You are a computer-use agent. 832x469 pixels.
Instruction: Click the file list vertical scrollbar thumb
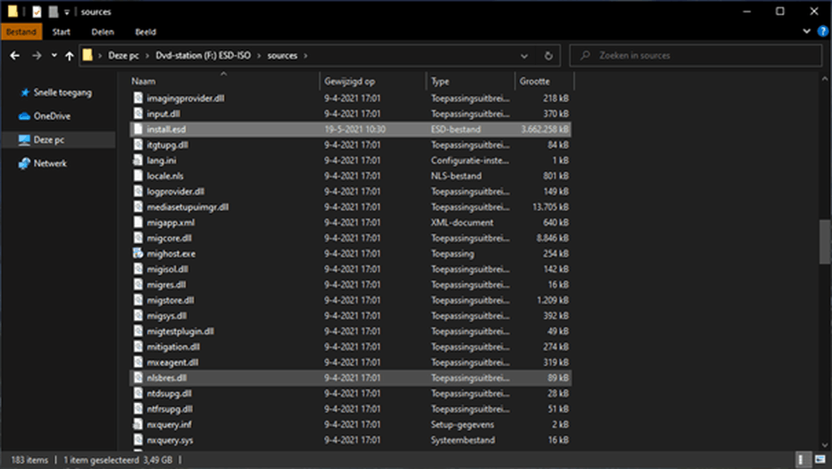point(824,241)
